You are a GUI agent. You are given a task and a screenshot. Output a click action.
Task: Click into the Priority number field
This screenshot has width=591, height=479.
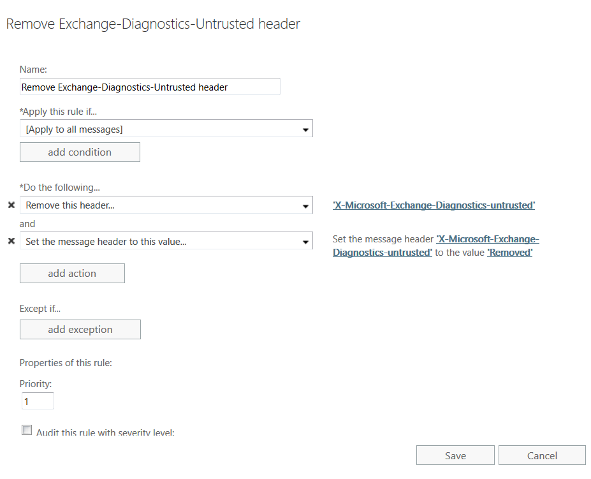(x=37, y=401)
